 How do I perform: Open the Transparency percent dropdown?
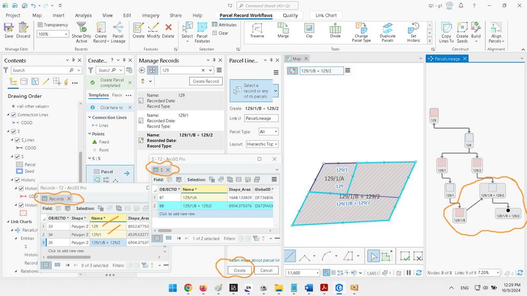(x=66, y=34)
